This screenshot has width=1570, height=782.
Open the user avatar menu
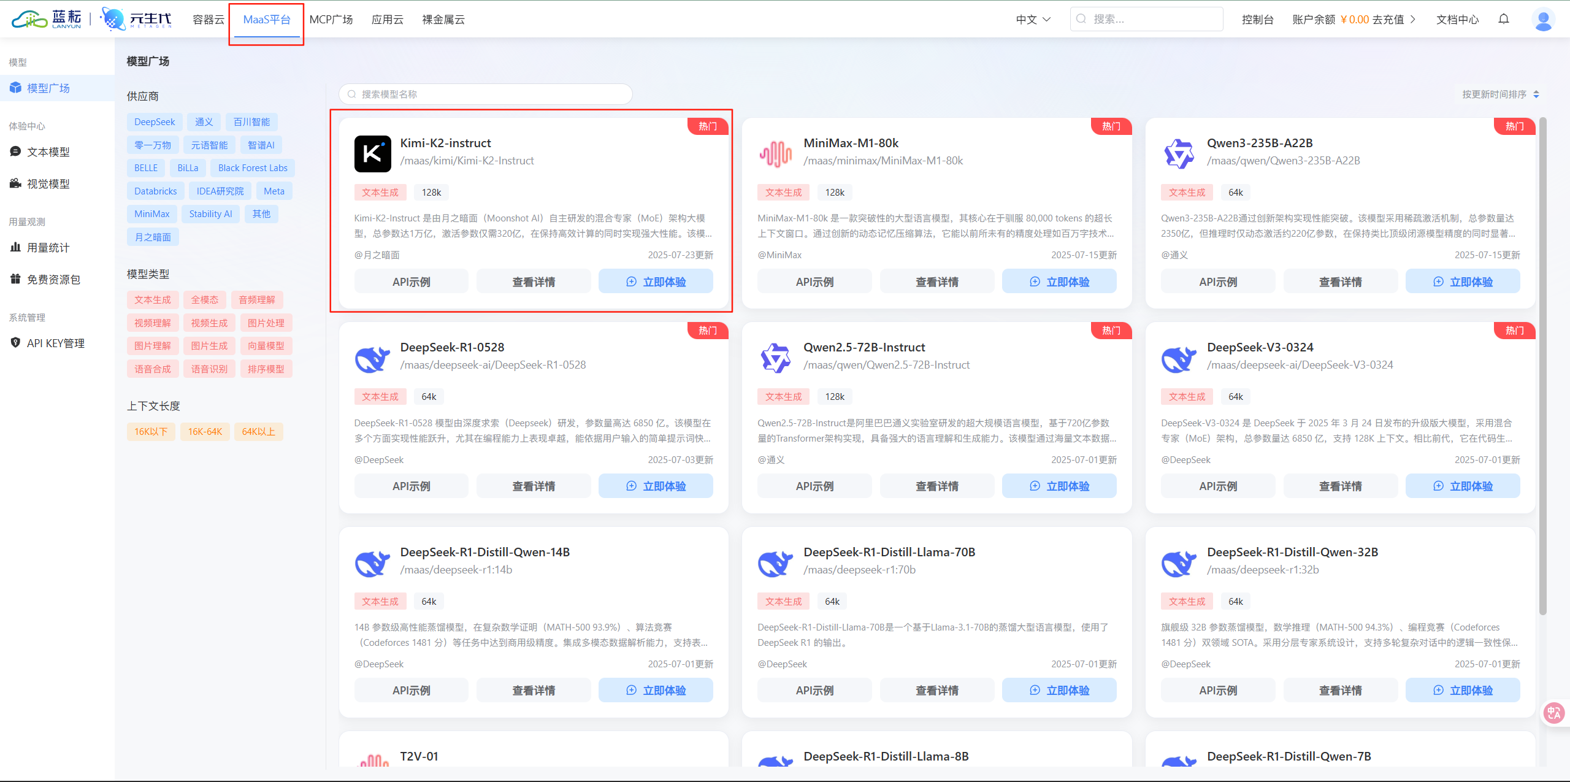pyautogui.click(x=1543, y=19)
